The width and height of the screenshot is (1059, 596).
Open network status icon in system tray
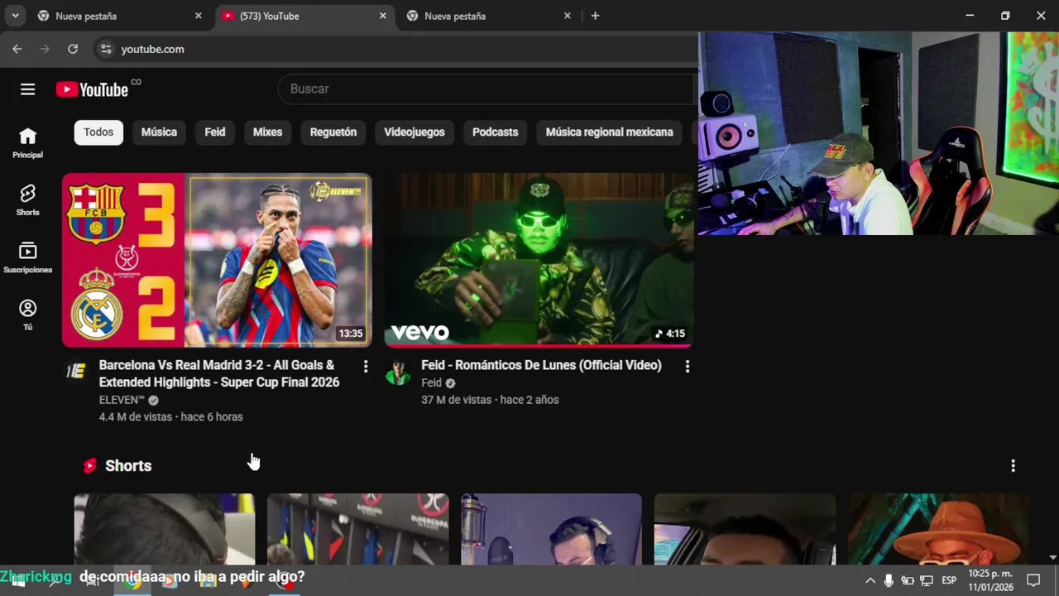click(927, 580)
